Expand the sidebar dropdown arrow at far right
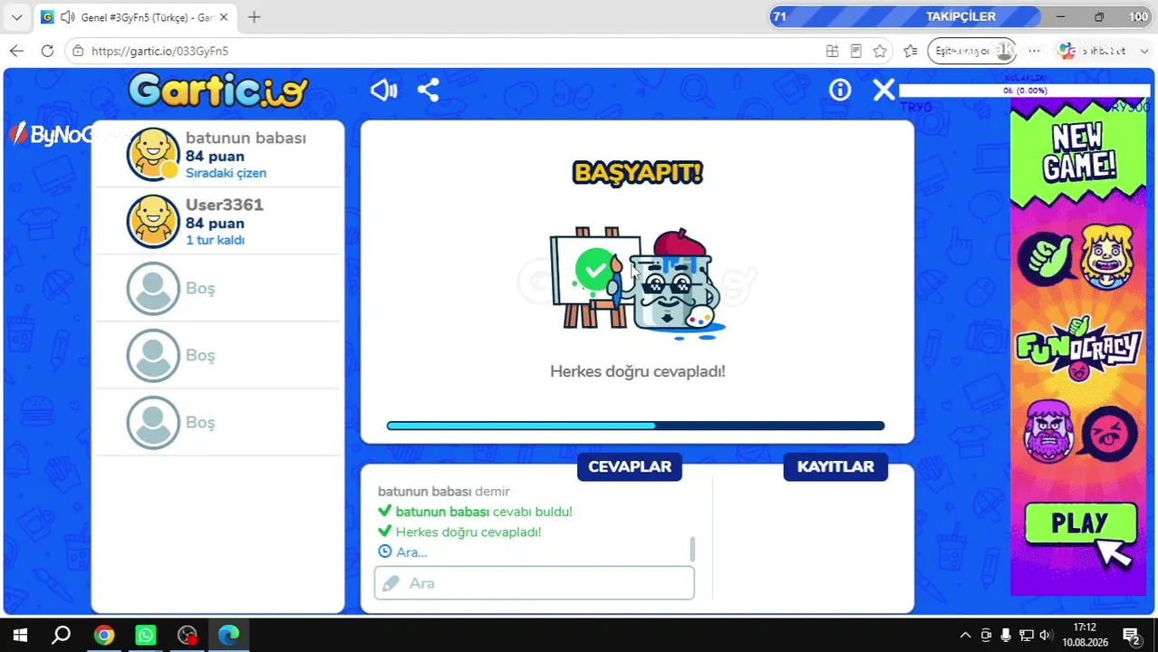 [x=1144, y=51]
